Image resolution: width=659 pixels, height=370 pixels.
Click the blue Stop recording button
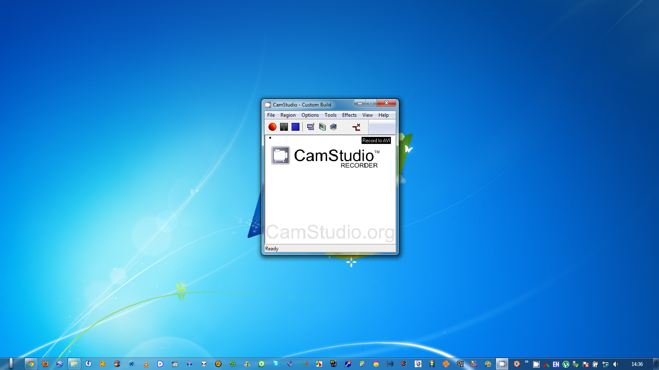click(x=295, y=127)
